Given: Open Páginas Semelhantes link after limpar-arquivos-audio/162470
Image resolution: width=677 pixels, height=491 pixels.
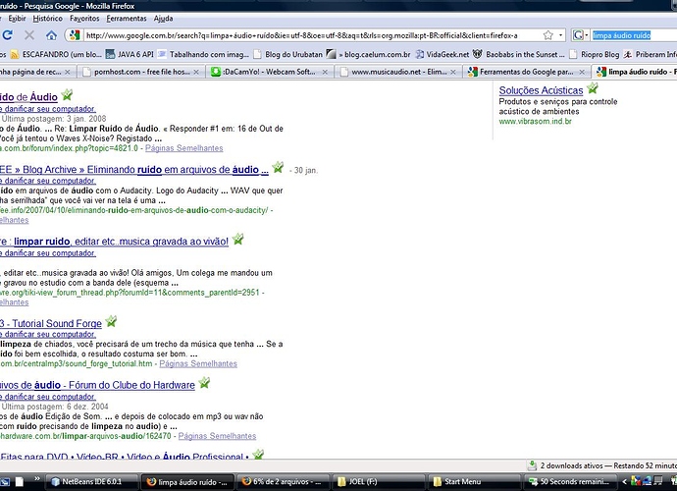Looking at the screenshot, I should (x=217, y=436).
